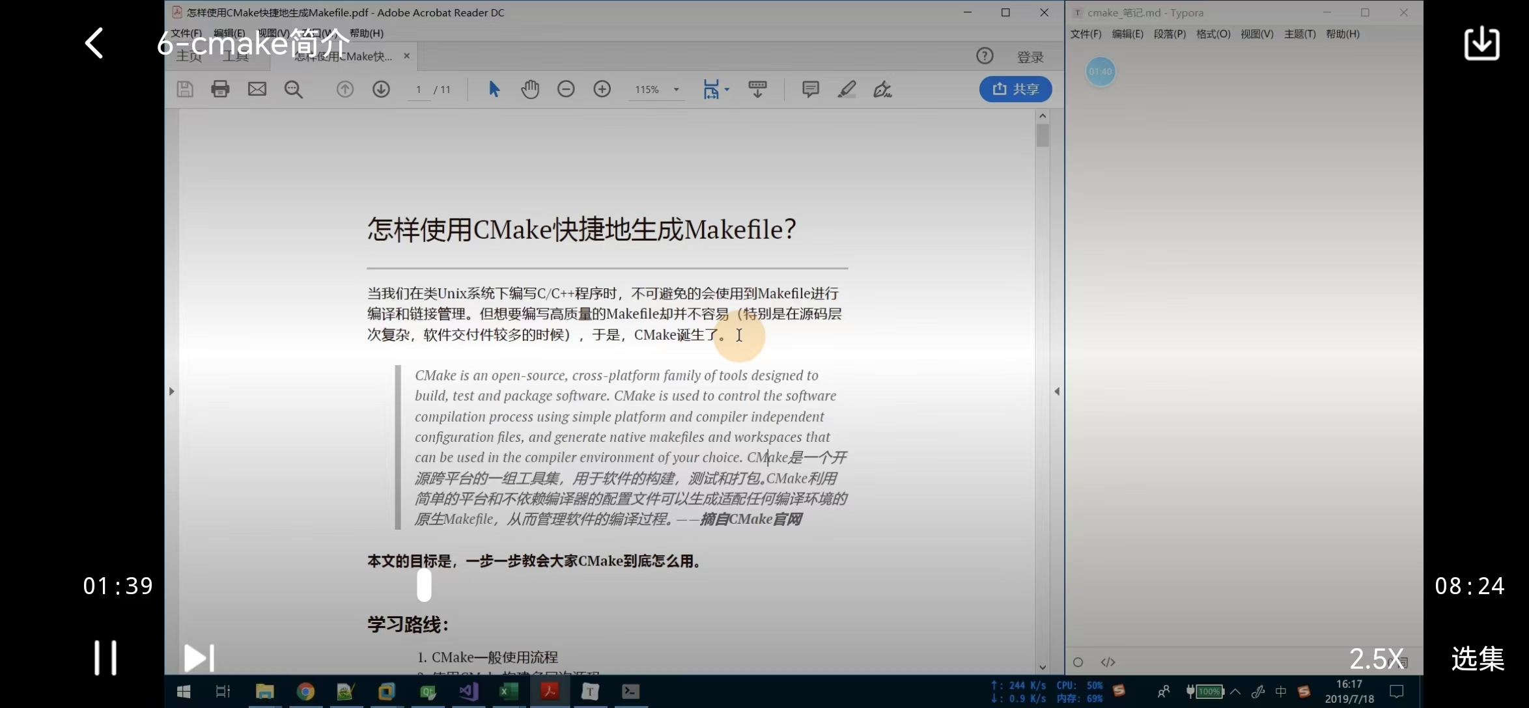The width and height of the screenshot is (1529, 708).
Task: Go to next page arrow
Action: [381, 89]
